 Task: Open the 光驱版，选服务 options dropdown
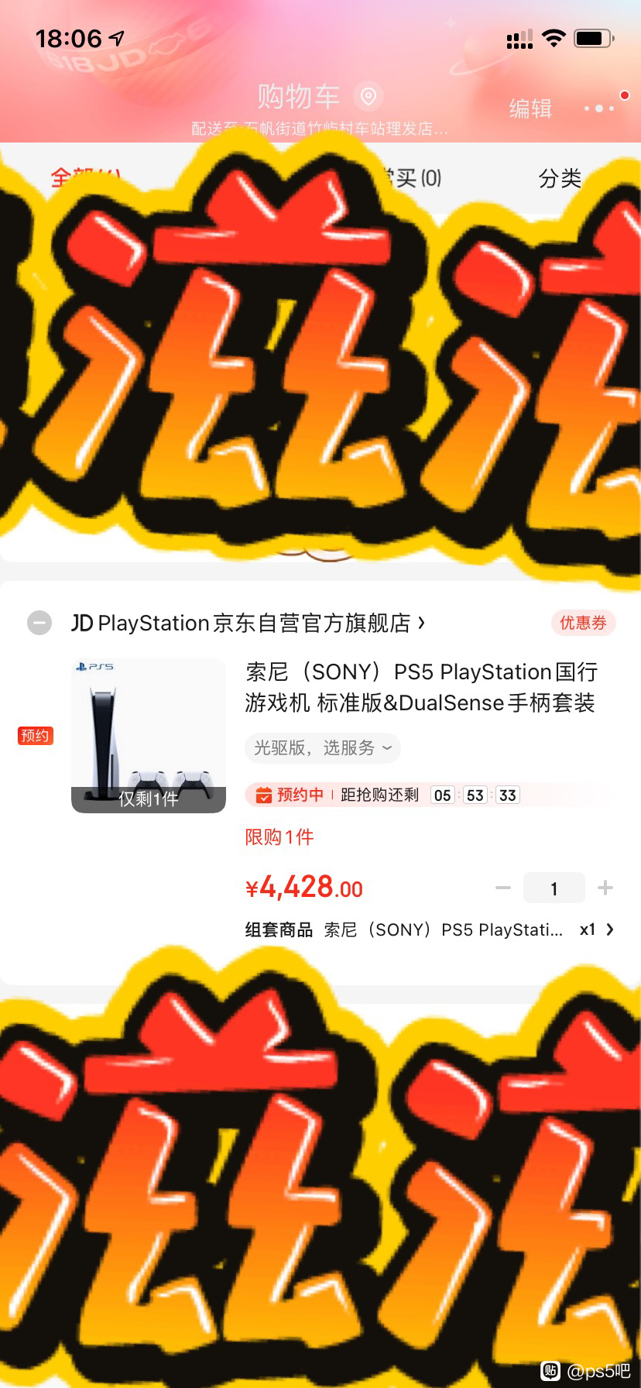tap(323, 748)
